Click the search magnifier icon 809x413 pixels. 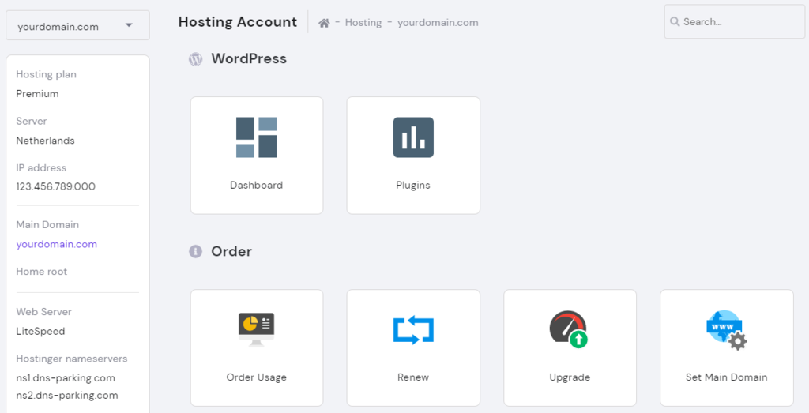click(x=675, y=22)
